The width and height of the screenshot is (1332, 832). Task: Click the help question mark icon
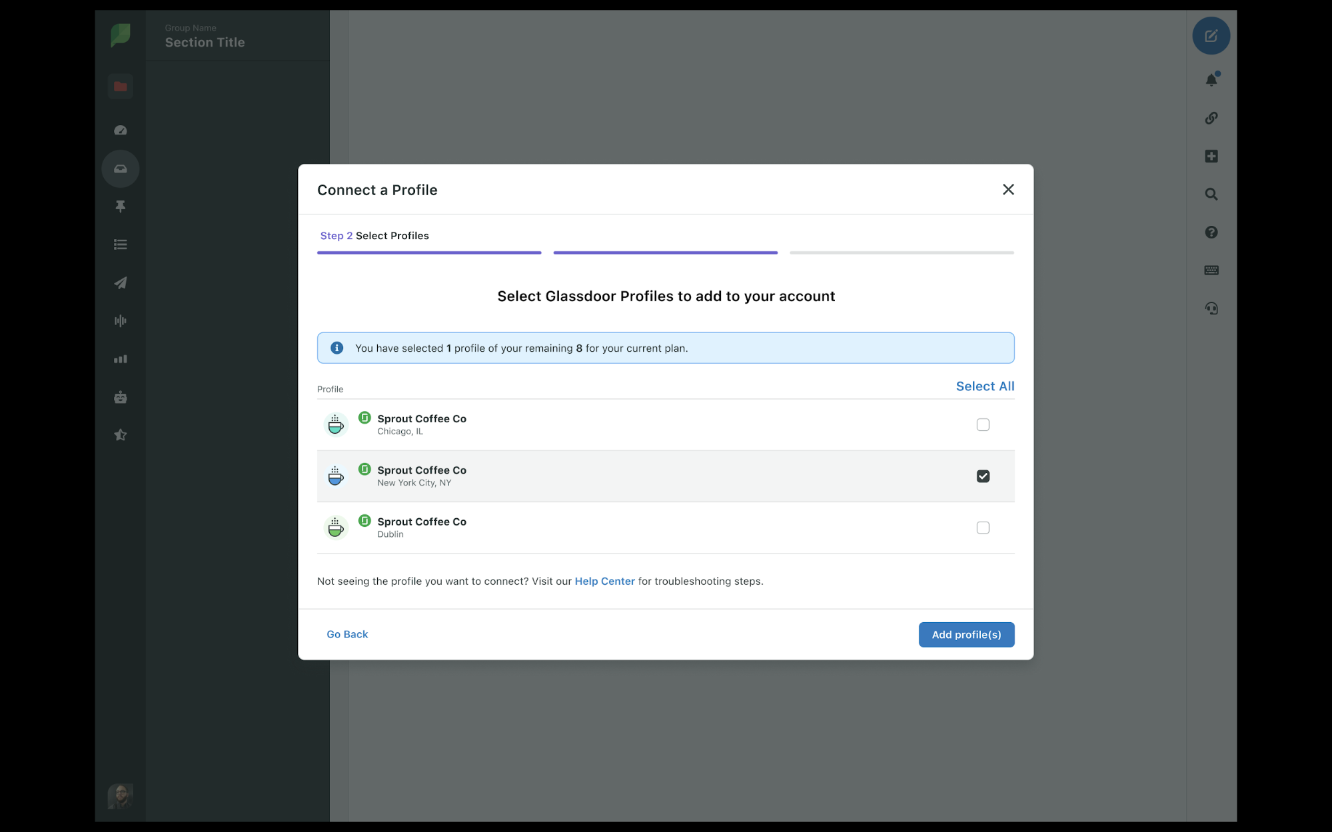[1211, 232]
